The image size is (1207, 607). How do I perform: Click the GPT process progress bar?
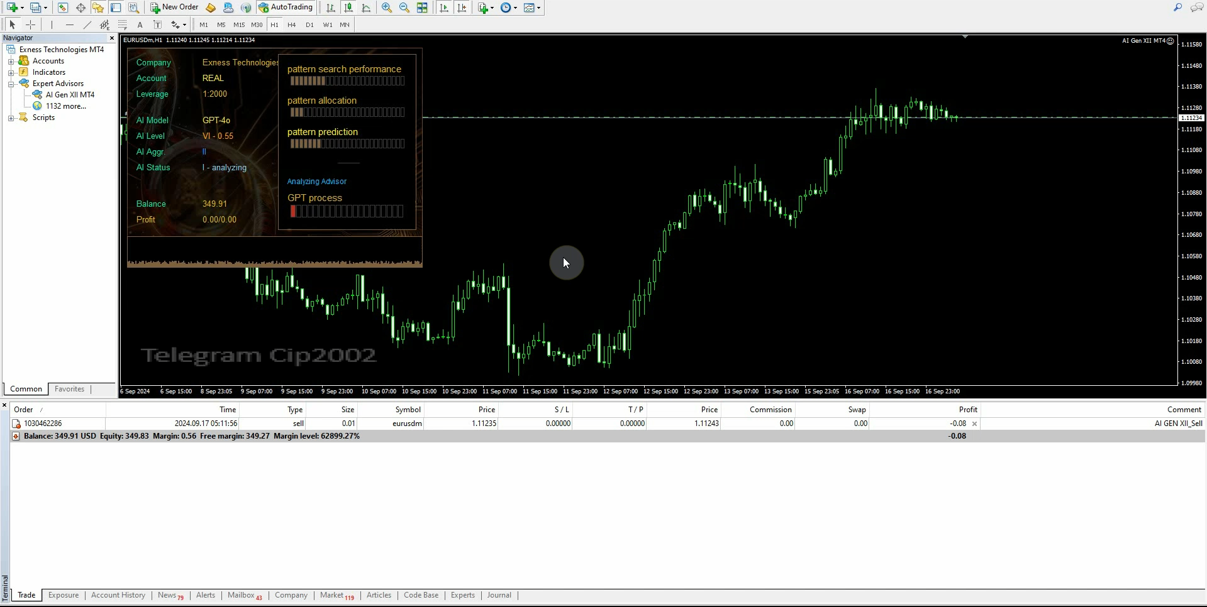[347, 212]
